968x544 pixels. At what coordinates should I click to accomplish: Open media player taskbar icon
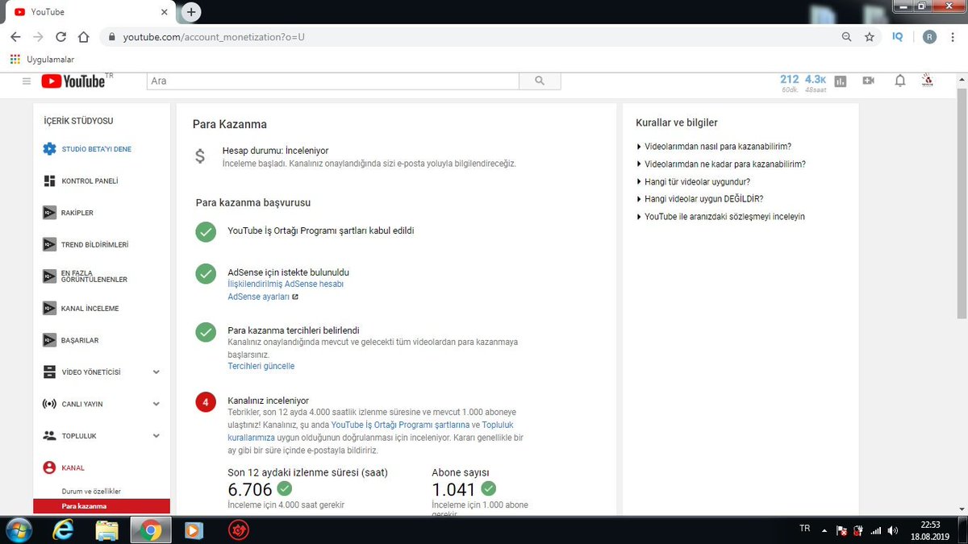click(193, 529)
